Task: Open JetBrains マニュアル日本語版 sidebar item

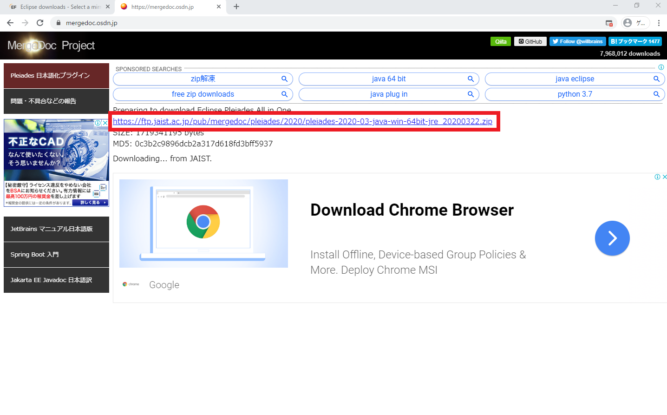Action: 56,229
